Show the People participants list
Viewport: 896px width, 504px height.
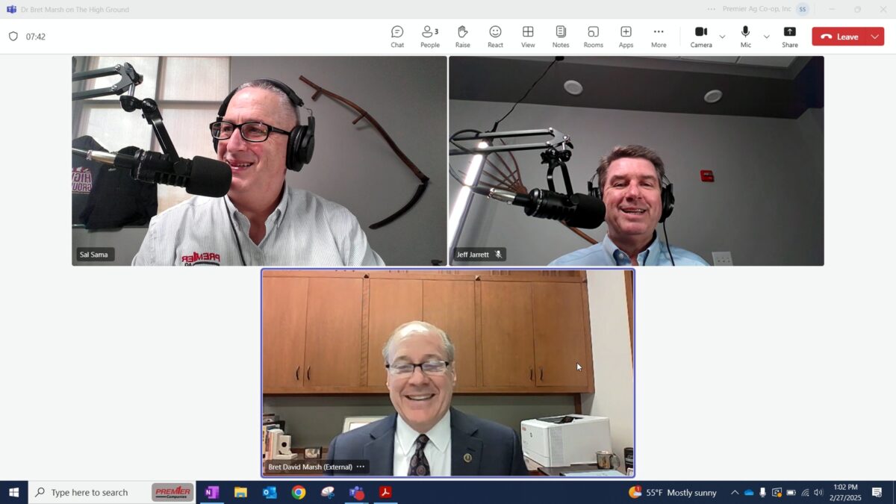pos(429,36)
